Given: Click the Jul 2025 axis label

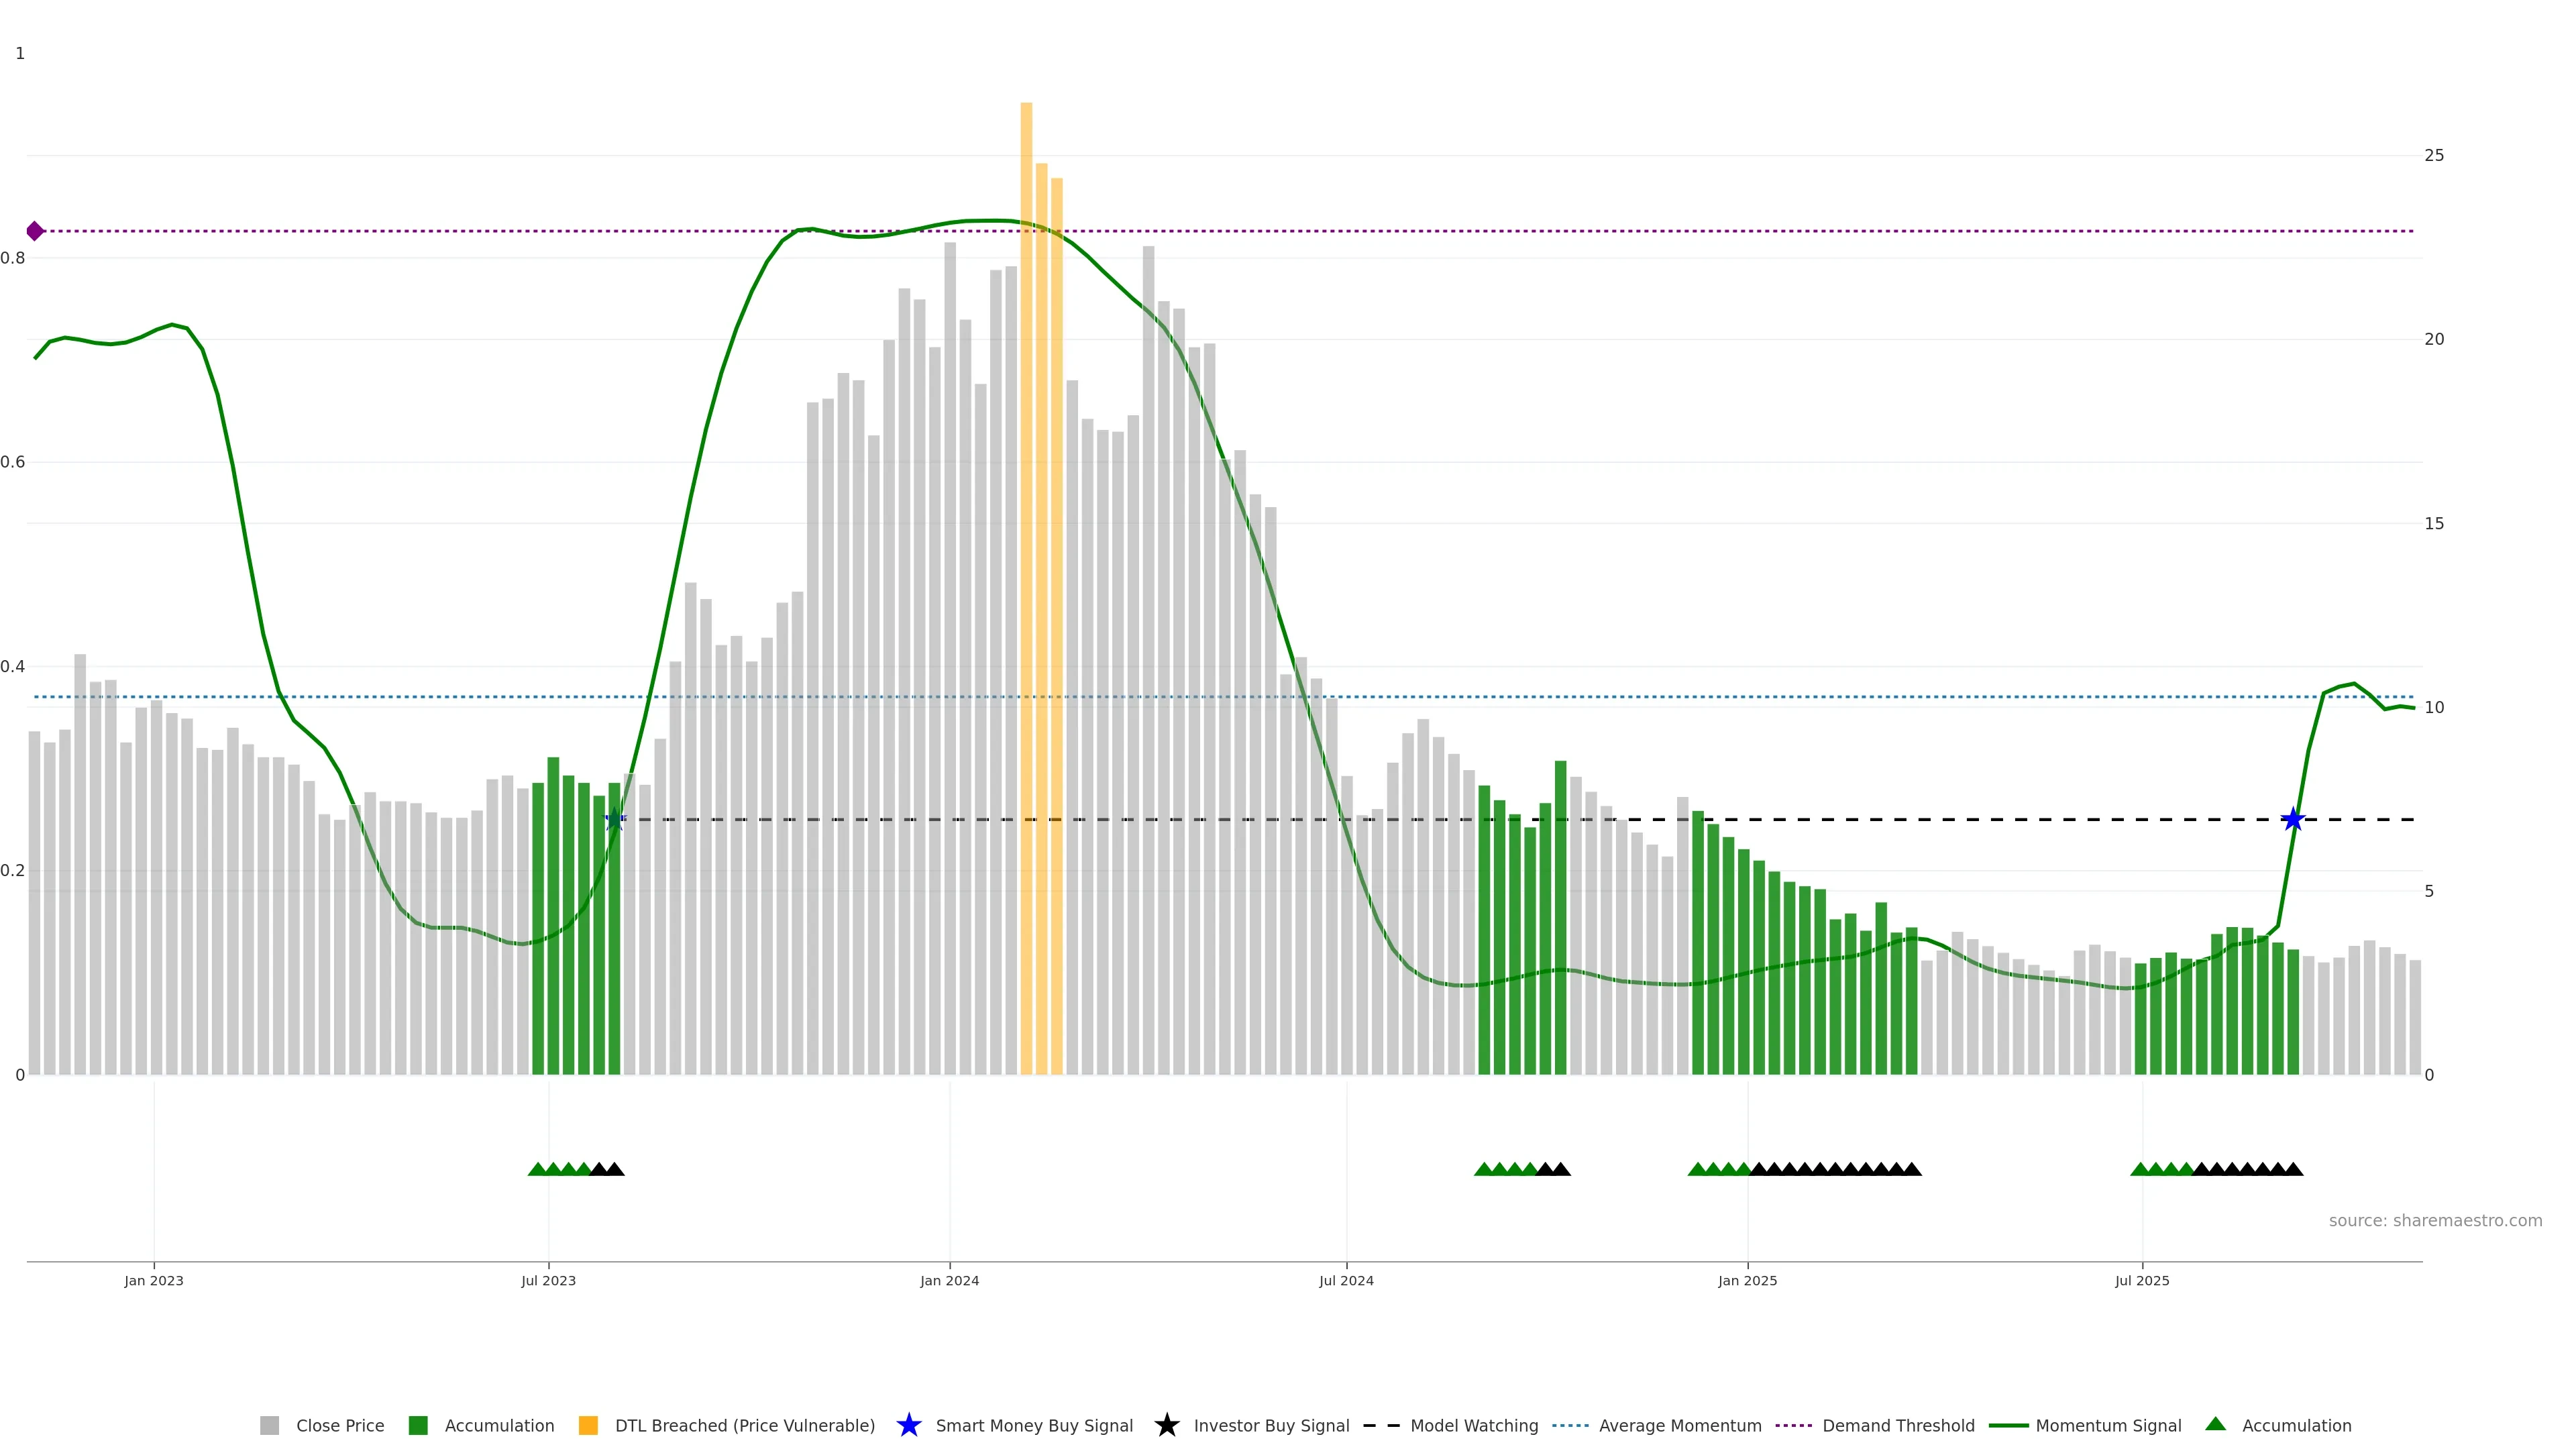Looking at the screenshot, I should tap(2142, 1281).
